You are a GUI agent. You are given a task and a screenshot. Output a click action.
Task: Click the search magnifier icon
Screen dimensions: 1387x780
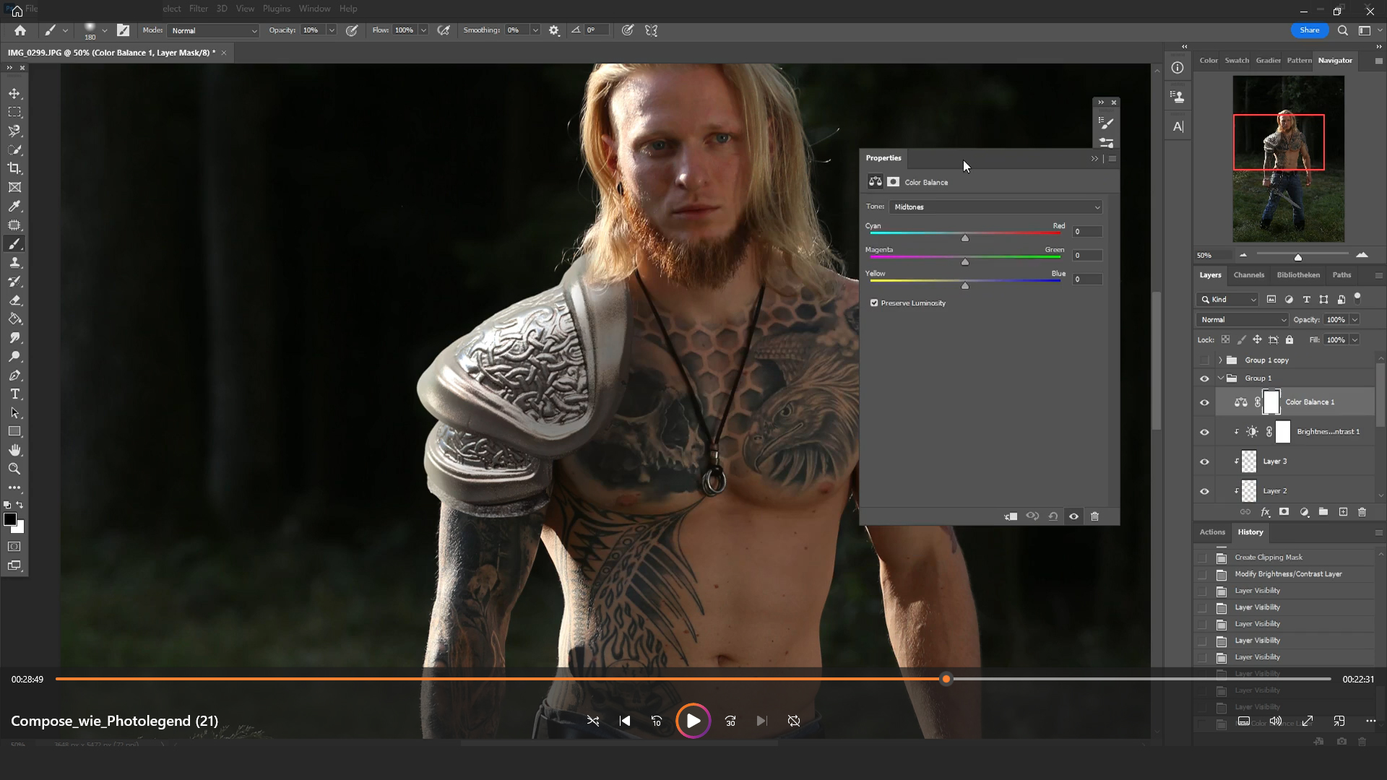(x=1342, y=30)
